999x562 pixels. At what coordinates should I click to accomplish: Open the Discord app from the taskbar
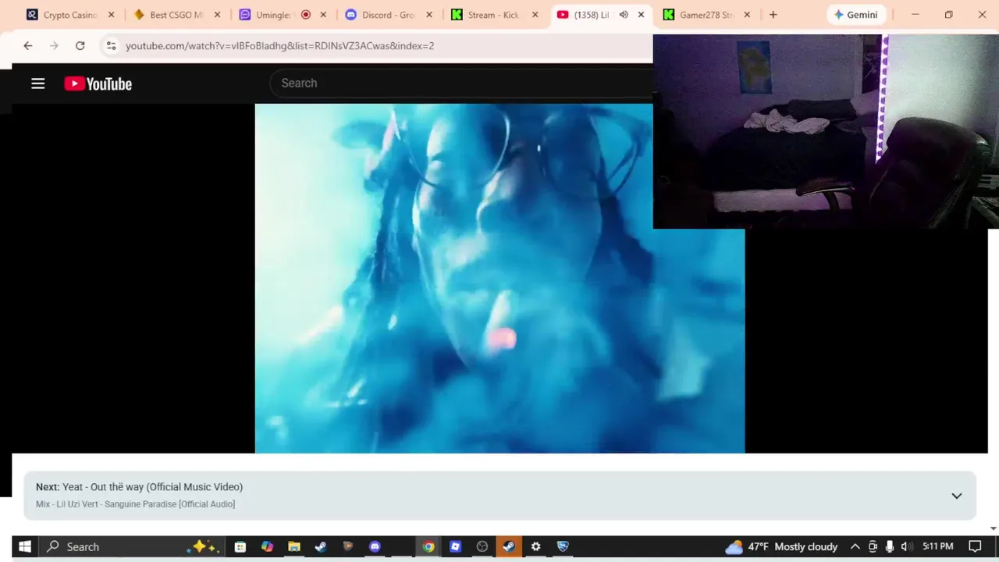[x=375, y=546]
